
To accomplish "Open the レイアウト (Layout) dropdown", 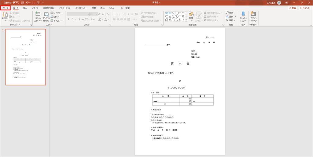I will point(57,13).
